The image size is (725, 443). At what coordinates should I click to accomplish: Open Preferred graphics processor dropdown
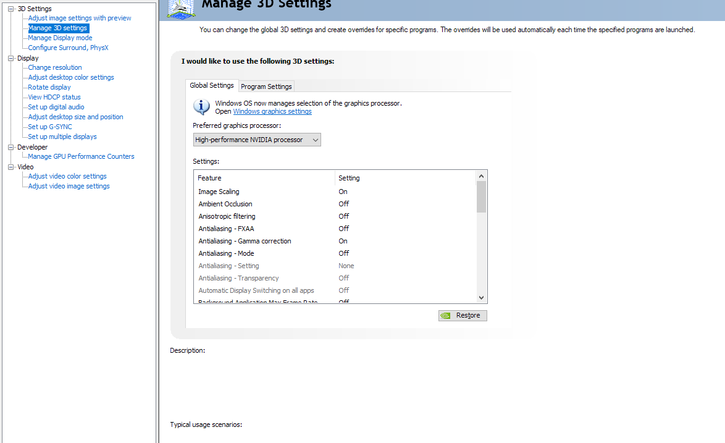(x=257, y=140)
